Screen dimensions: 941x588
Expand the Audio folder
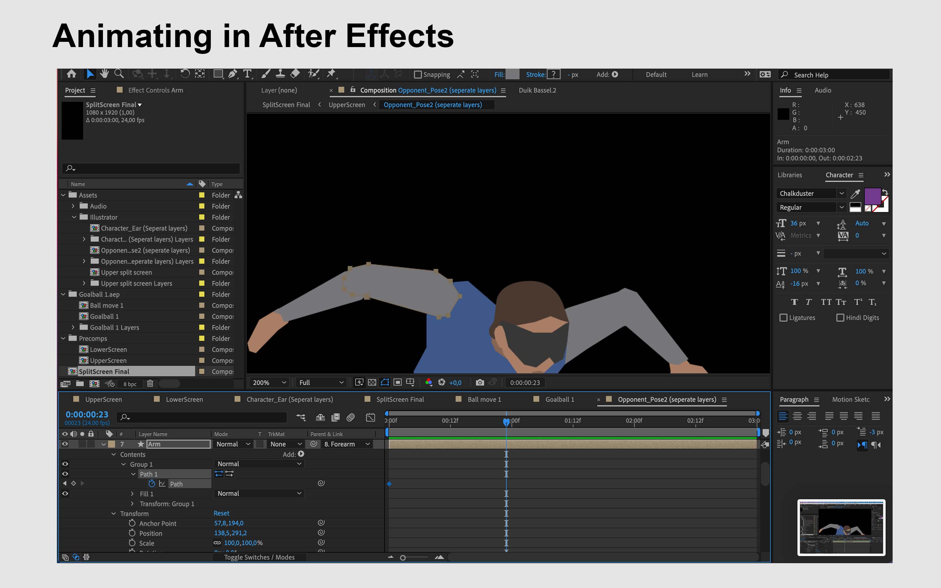point(73,206)
